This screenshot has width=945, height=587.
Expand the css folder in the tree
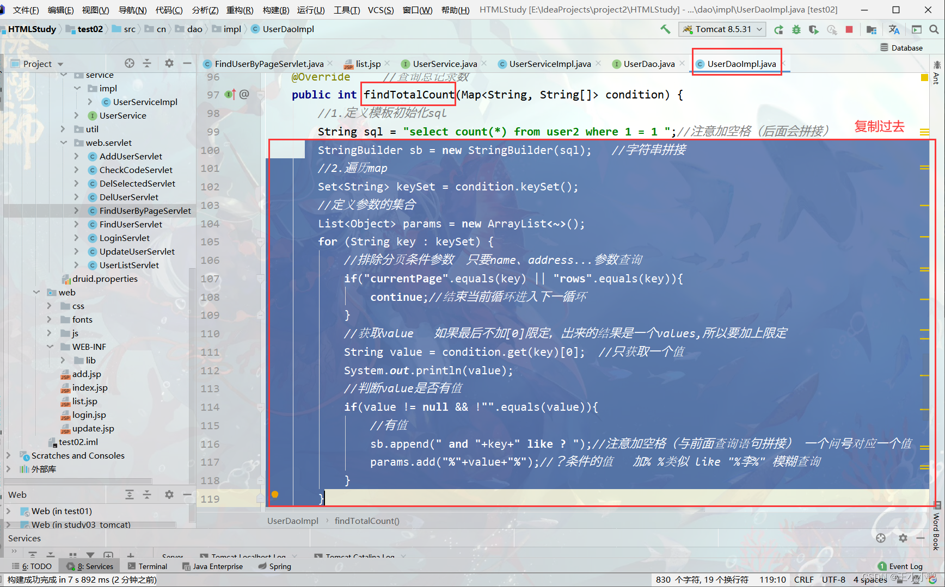[x=50, y=306]
